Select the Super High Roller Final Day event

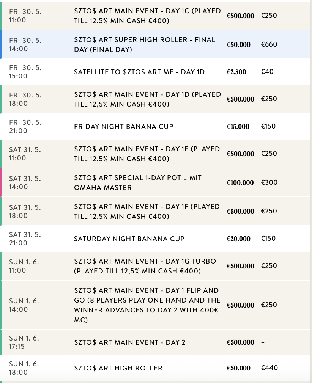(x=144, y=44)
